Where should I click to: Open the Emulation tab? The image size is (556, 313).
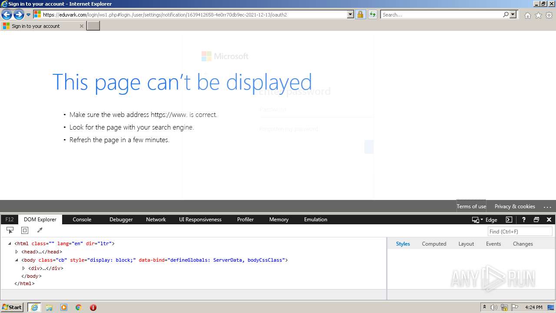[x=316, y=220]
